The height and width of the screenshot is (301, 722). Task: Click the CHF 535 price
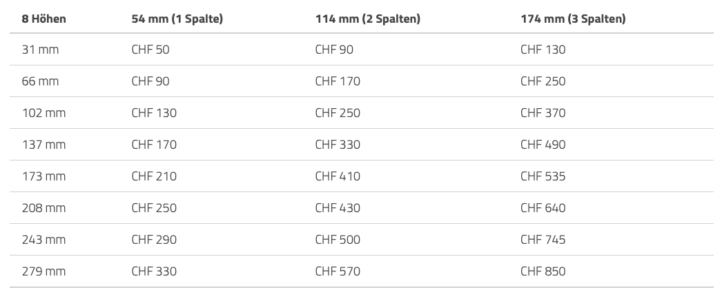point(543,176)
